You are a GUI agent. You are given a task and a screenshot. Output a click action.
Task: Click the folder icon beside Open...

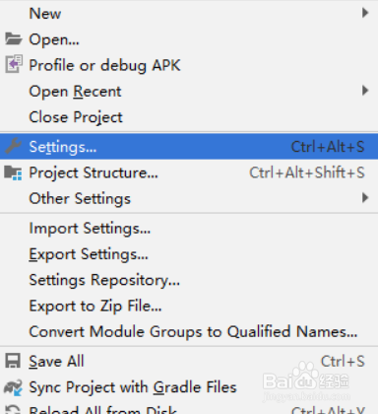(x=14, y=39)
